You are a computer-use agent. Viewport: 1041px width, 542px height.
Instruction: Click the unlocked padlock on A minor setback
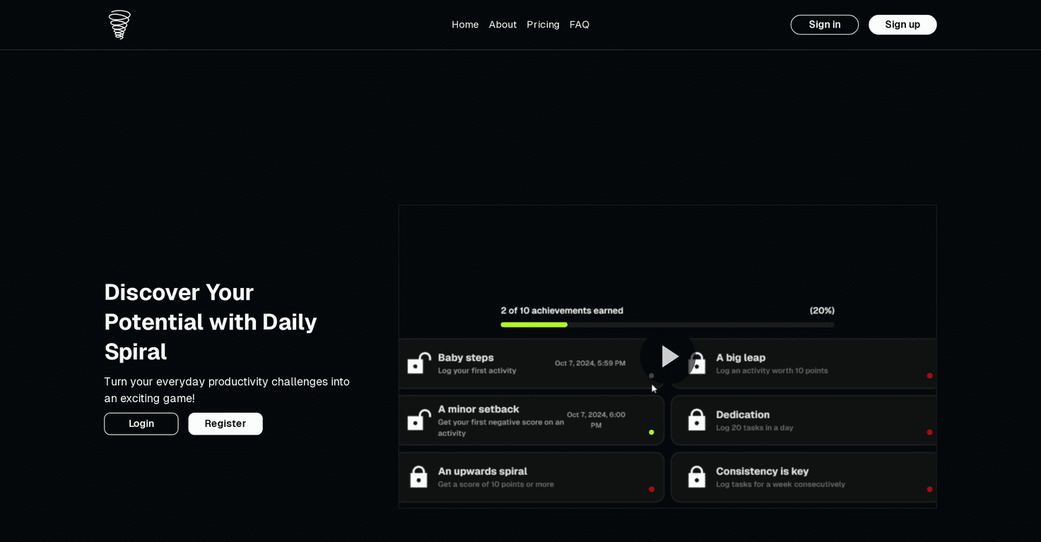coord(418,420)
